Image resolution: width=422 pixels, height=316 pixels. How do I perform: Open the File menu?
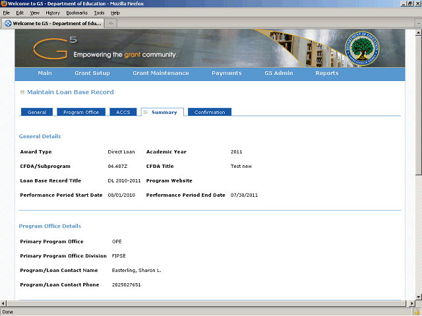click(6, 13)
